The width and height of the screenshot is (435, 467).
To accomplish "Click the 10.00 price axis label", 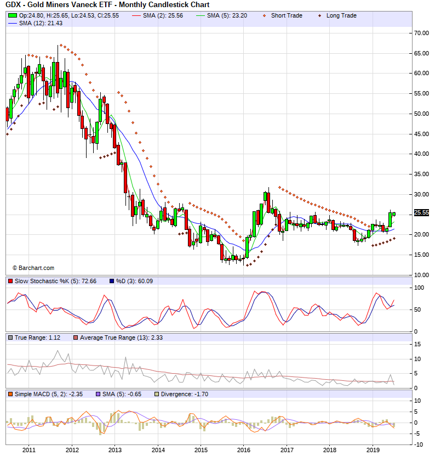I will pos(422,275).
